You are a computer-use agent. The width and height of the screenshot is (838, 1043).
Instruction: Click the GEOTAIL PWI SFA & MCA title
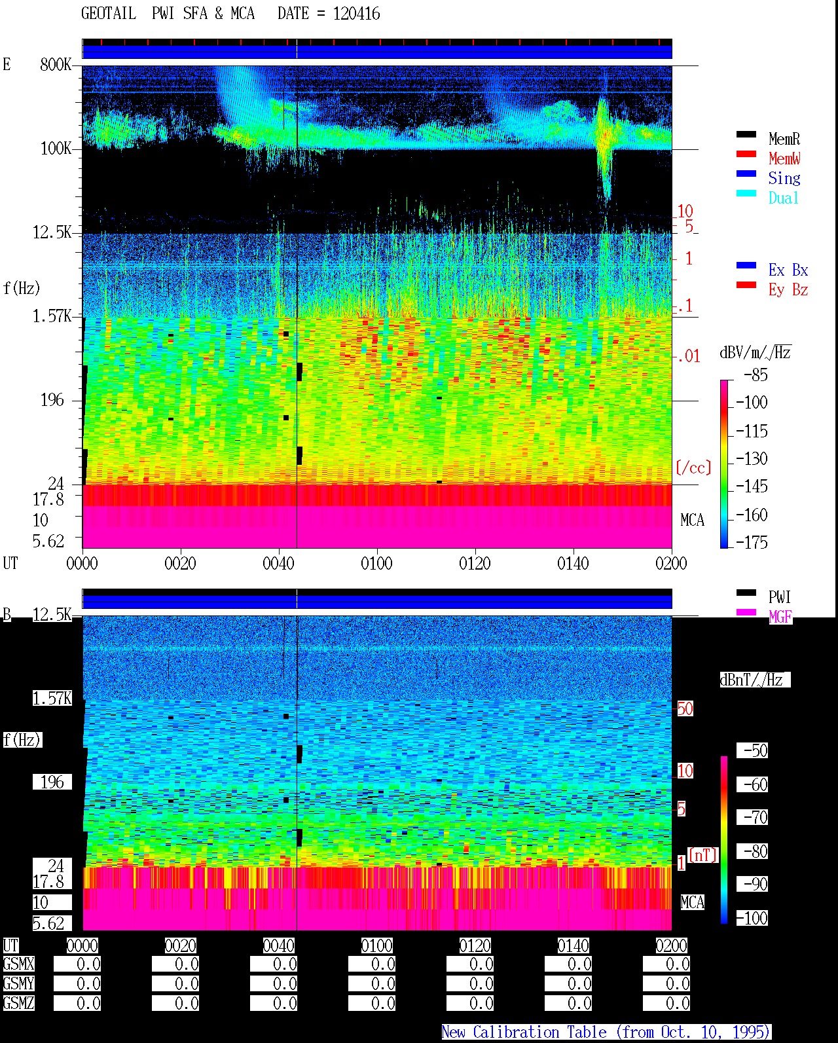[x=168, y=14]
